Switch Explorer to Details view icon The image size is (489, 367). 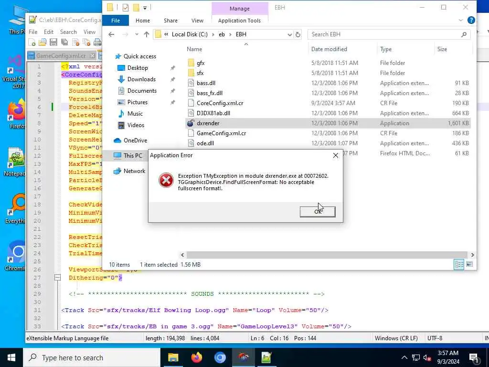pos(459,265)
